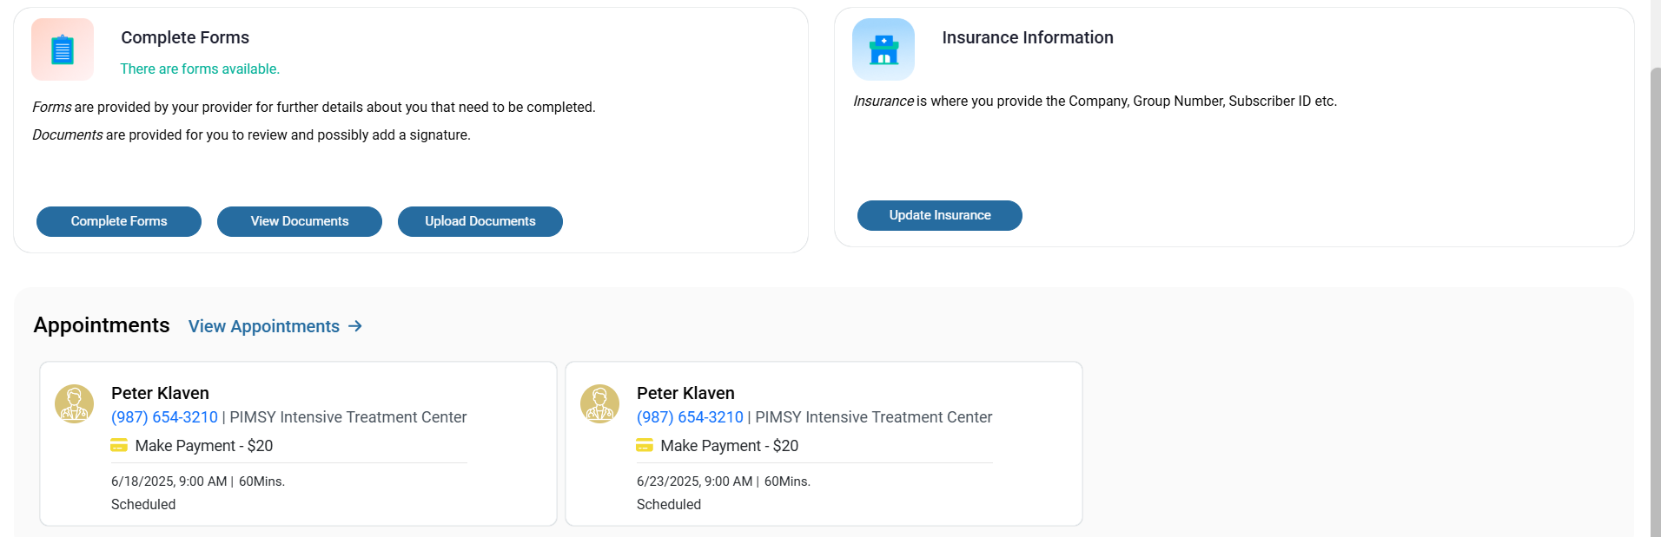Call (987) 654-3210 from the 6/23/2025 appointment
1661x537 pixels.
[689, 417]
